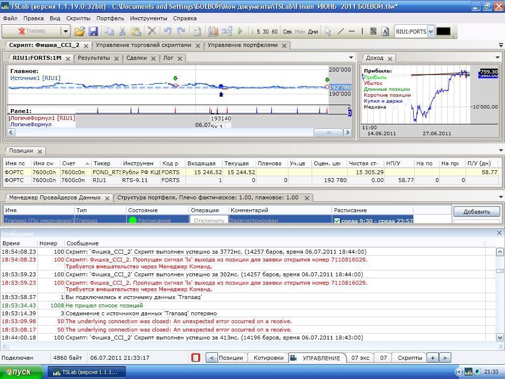
Task: Switch to the 'Результаты' tab
Action: [94, 58]
